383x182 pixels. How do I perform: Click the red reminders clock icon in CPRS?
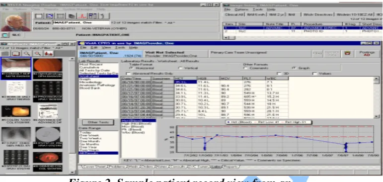pyautogui.click(x=347, y=53)
